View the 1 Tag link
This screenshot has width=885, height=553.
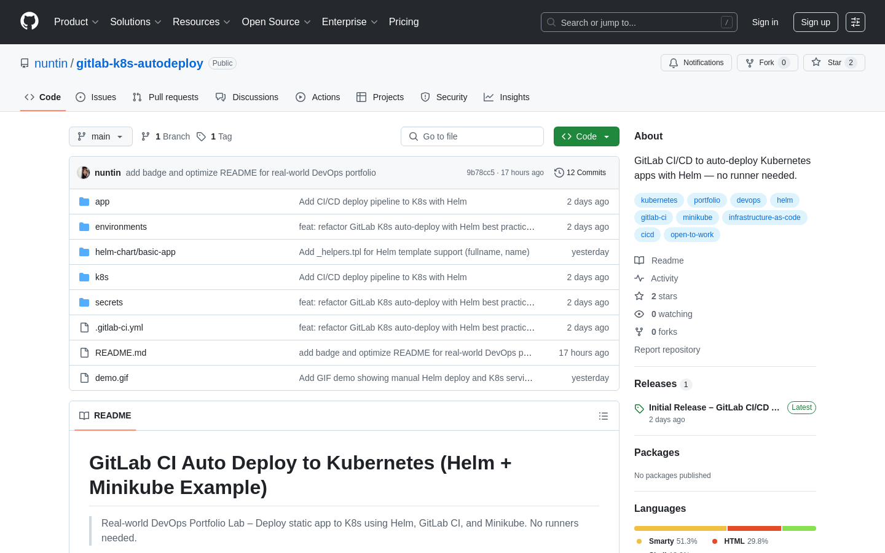214,136
